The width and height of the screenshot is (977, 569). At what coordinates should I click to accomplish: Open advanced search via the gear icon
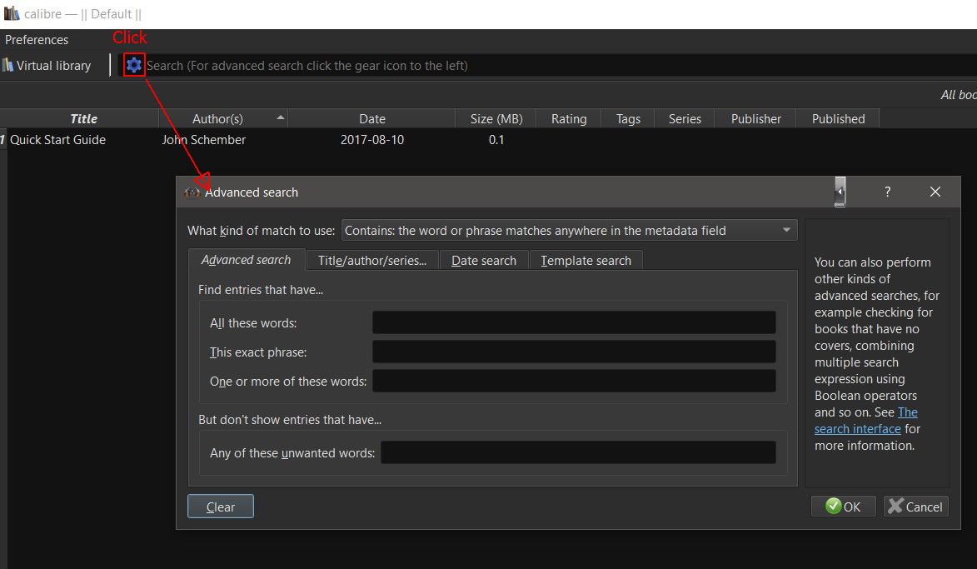(x=134, y=65)
